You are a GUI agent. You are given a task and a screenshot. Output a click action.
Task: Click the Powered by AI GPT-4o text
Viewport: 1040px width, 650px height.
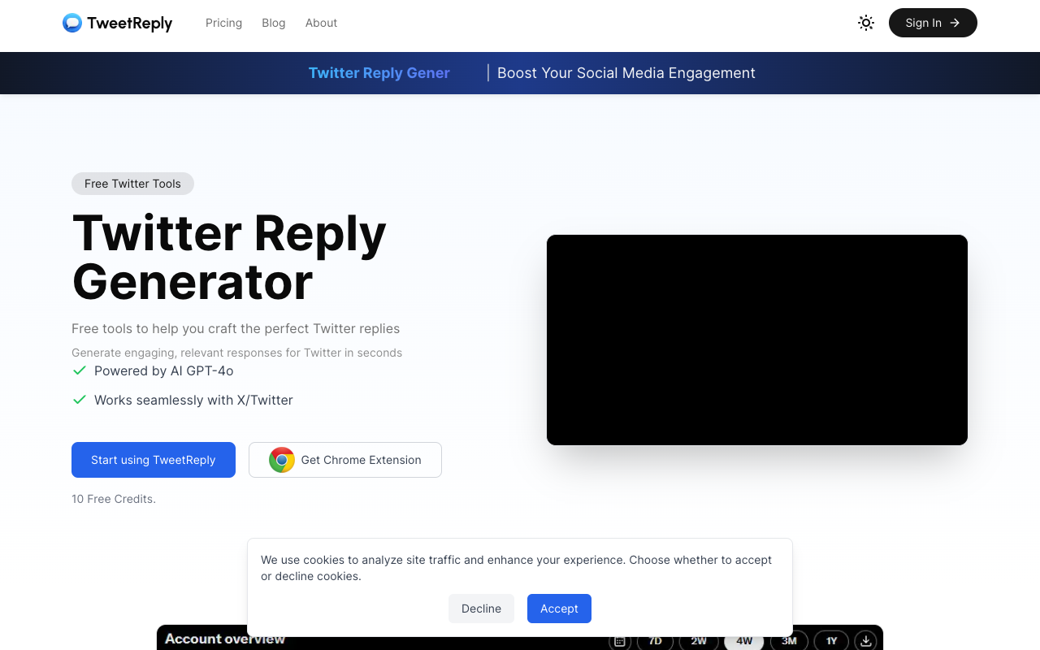(164, 370)
